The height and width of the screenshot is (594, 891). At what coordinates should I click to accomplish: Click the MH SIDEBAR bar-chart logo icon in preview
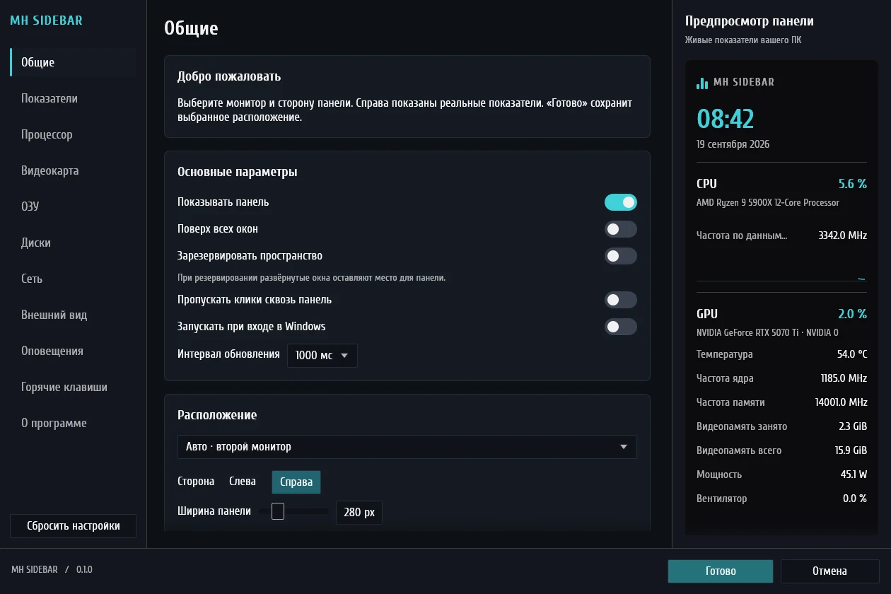(702, 83)
